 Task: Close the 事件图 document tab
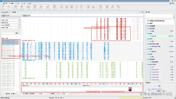point(17,12)
